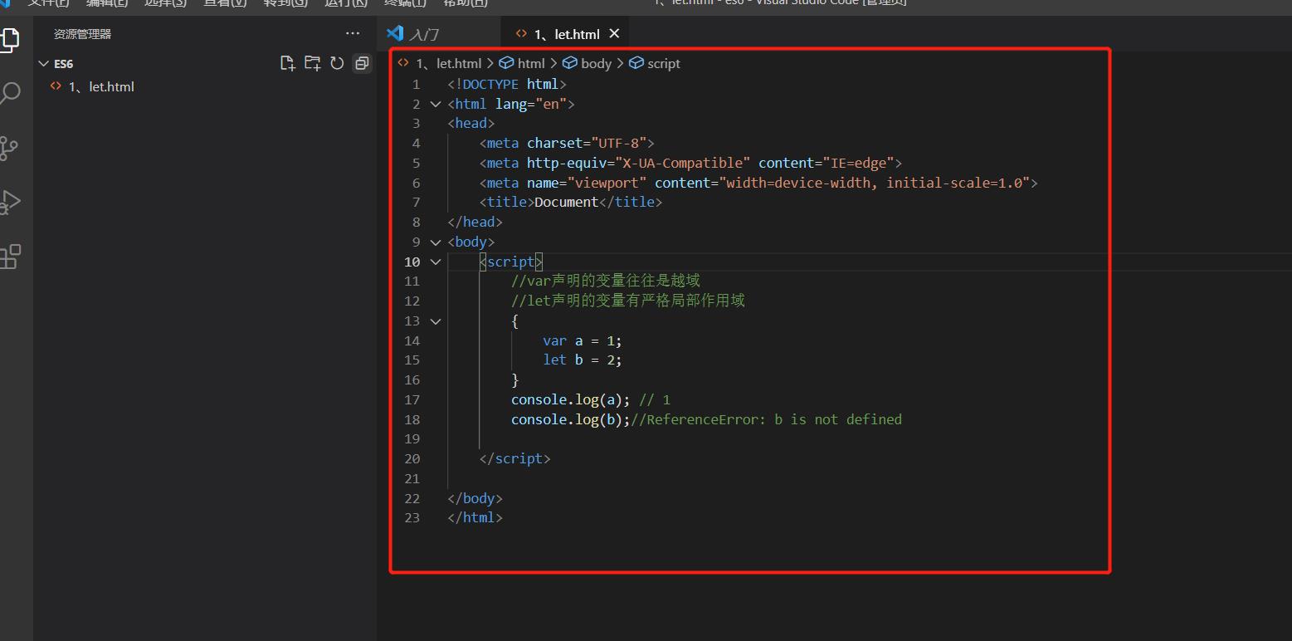
Task: Click the "X-UA-Compatible" string
Action: click(x=683, y=163)
